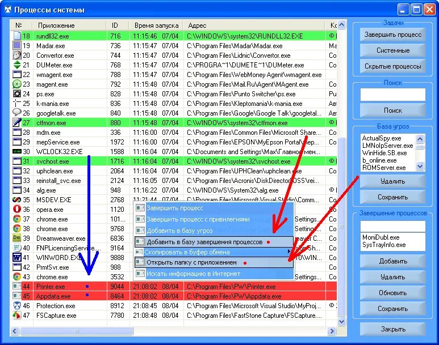The height and width of the screenshot is (345, 439).
Task: Select the Printer.exe row icon
Action: 17,286
